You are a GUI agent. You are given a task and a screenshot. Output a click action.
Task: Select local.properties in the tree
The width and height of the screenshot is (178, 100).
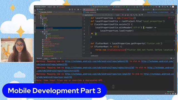pyautogui.click(x=48, y=54)
